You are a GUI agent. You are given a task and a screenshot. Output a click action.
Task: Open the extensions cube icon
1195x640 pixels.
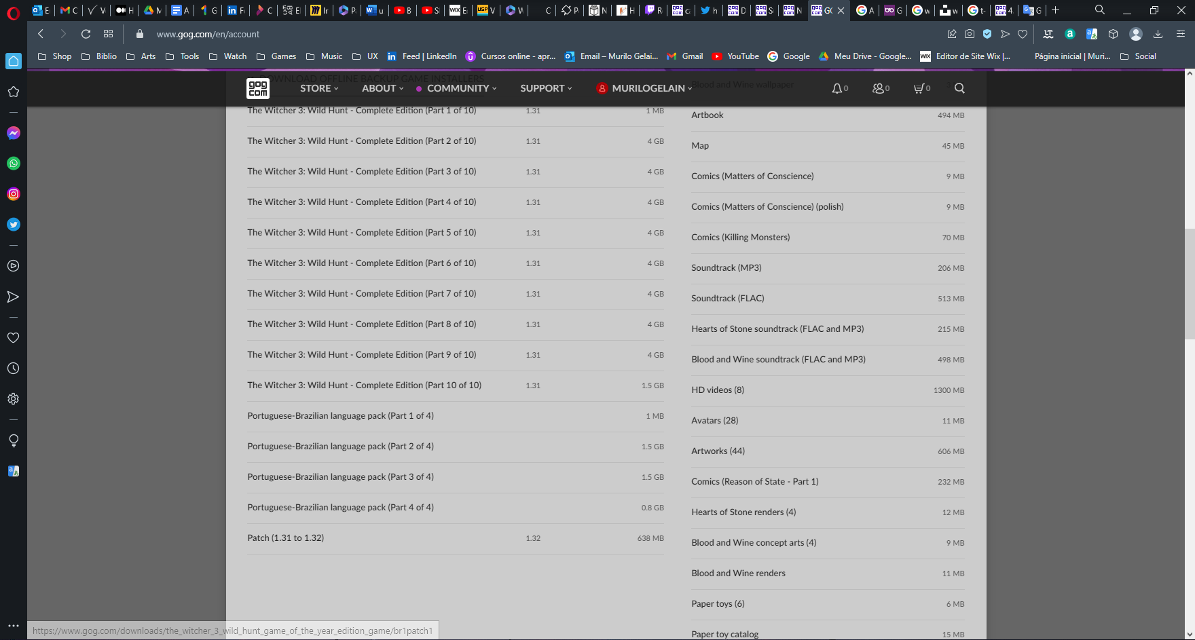pos(1113,34)
